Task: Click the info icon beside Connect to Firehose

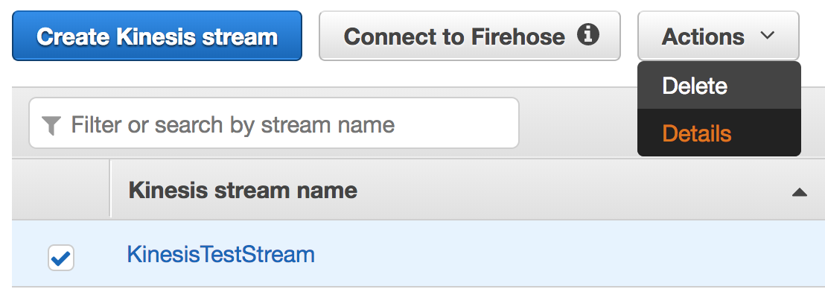Action: [x=587, y=35]
